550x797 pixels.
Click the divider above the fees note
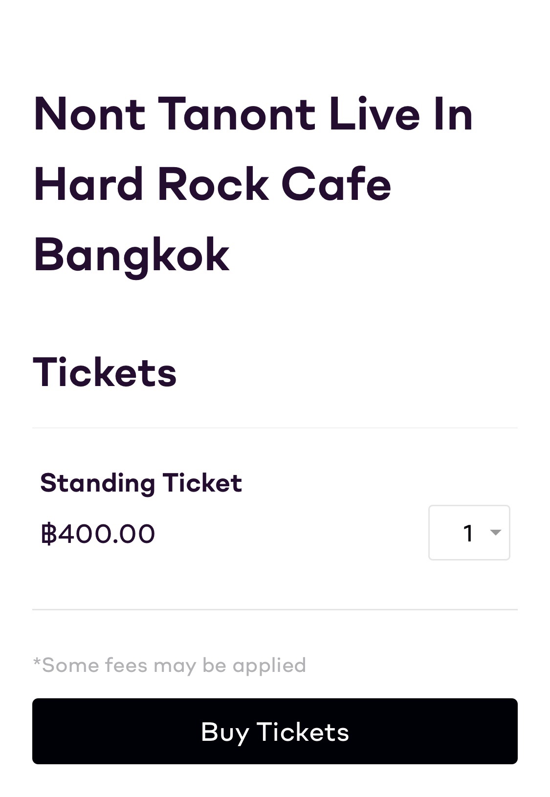(275, 608)
